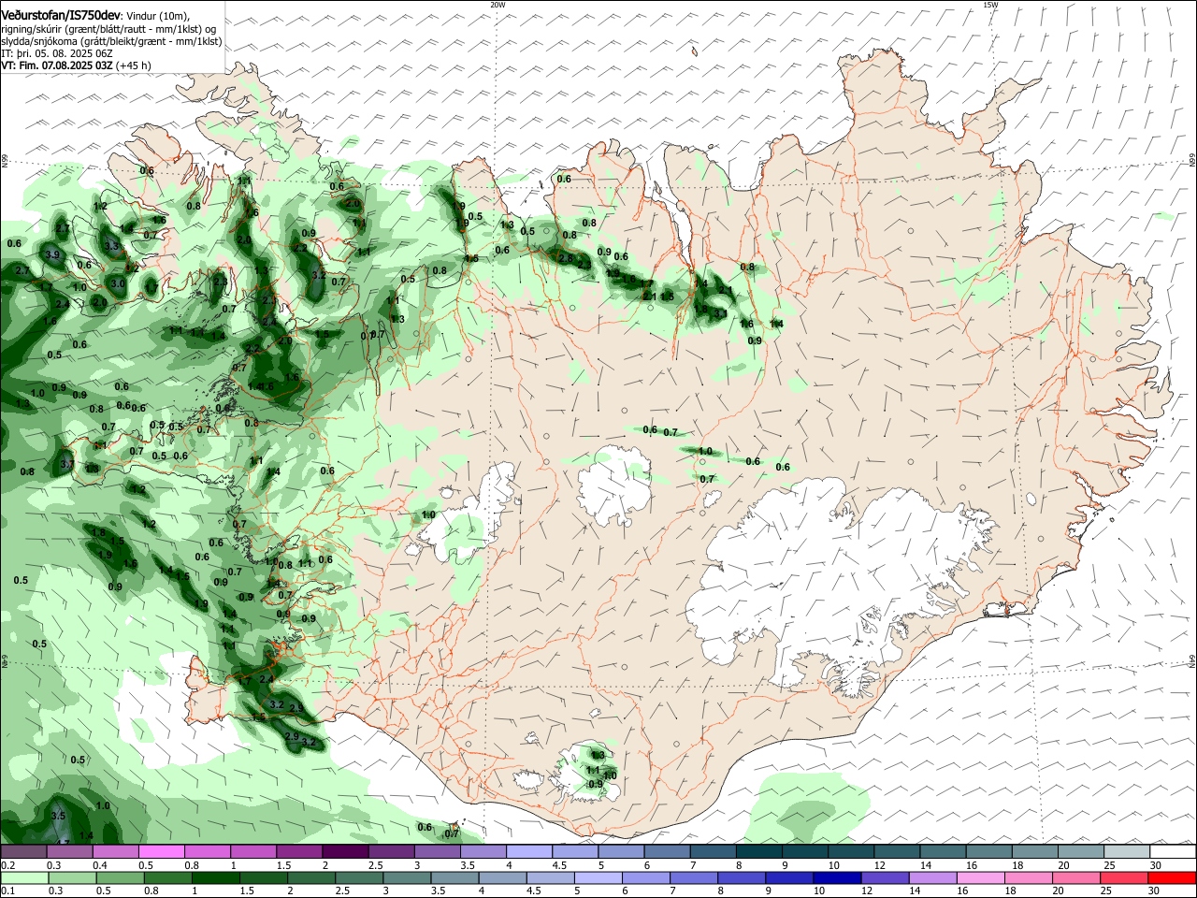Screen dimensions: 1197x898
Task: Click the bright red lower swatch at 30
Action: (1173, 877)
